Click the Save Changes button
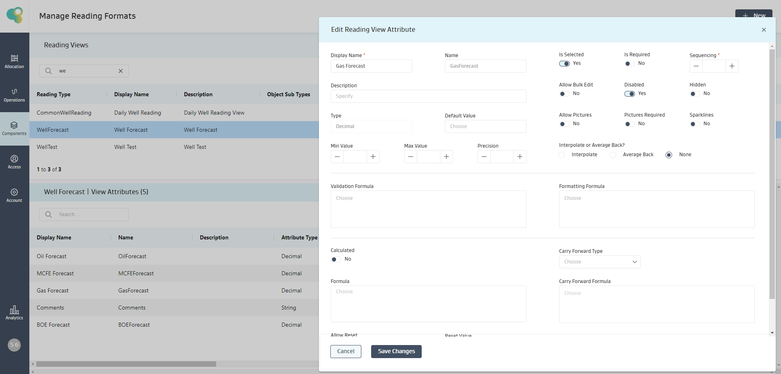The image size is (781, 374). (x=396, y=351)
